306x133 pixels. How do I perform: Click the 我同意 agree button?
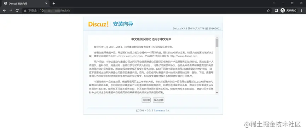[x=146, y=100]
